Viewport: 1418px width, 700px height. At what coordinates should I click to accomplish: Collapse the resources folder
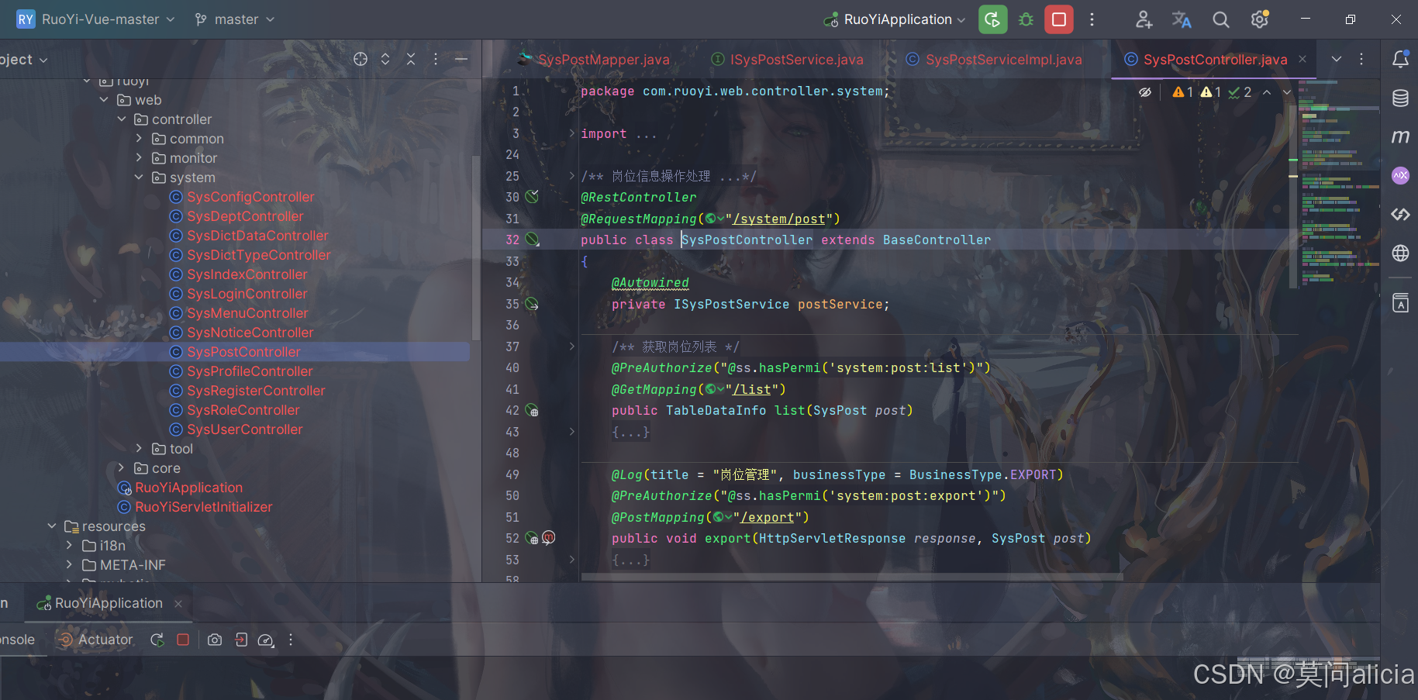(52, 526)
